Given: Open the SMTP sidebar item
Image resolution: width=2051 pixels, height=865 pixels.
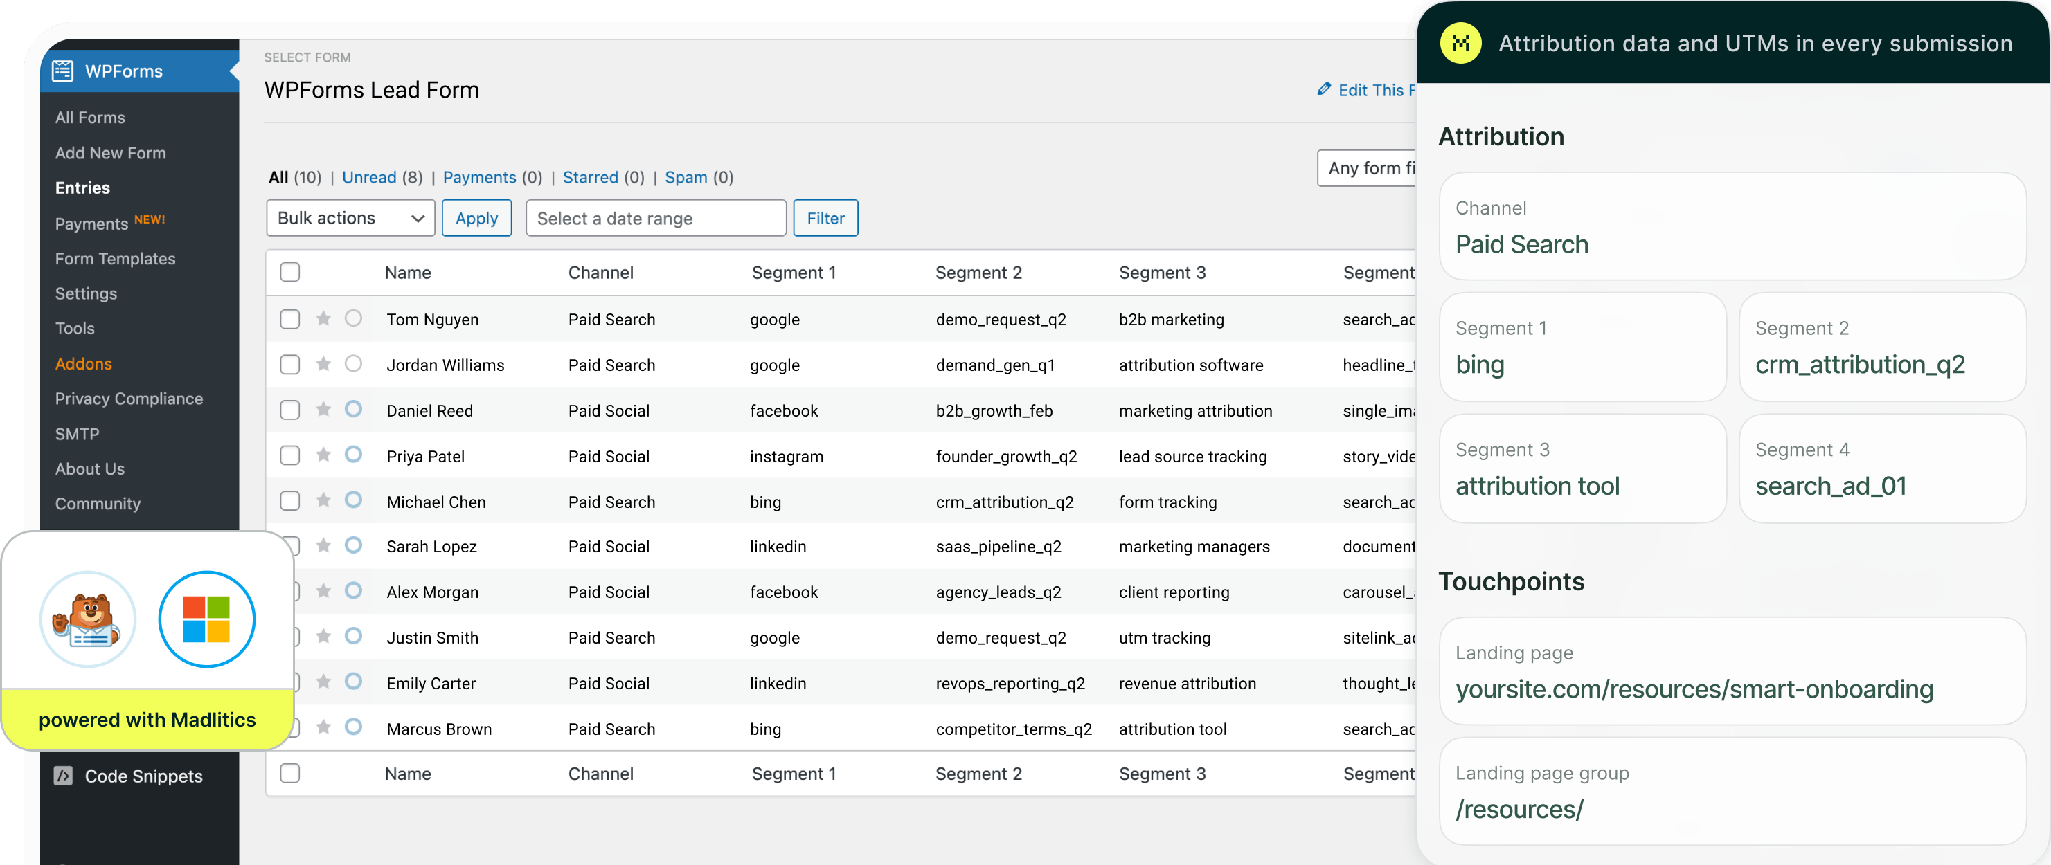Looking at the screenshot, I should [78, 434].
